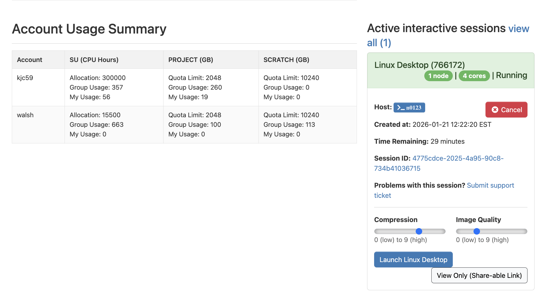Image resolution: width=543 pixels, height=297 pixels.
Task: Select the Linux Desktop (766172) session header
Action: [x=420, y=65]
